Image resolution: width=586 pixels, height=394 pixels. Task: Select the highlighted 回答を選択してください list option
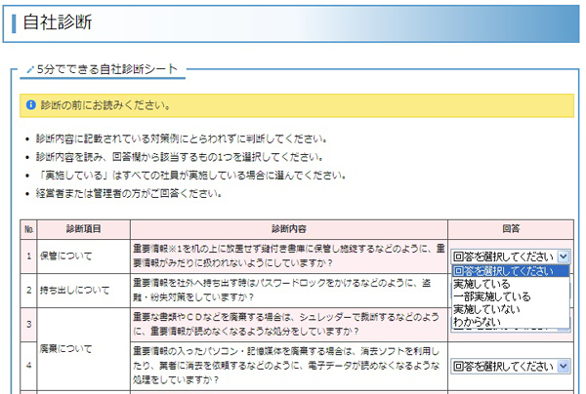coord(510,271)
